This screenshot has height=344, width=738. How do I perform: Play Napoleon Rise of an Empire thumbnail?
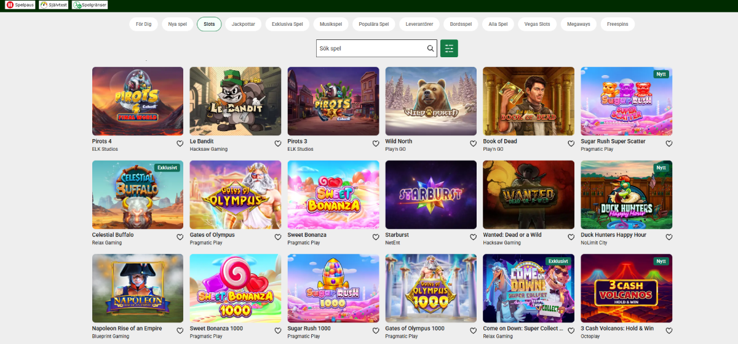coord(138,288)
